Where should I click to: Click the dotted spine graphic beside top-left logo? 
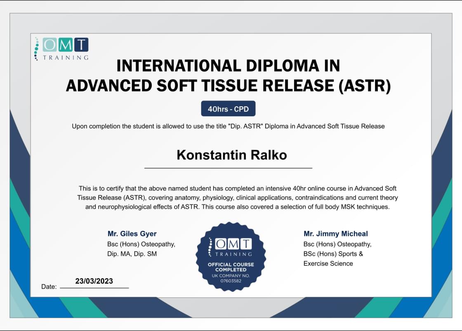pyautogui.click(x=37, y=49)
